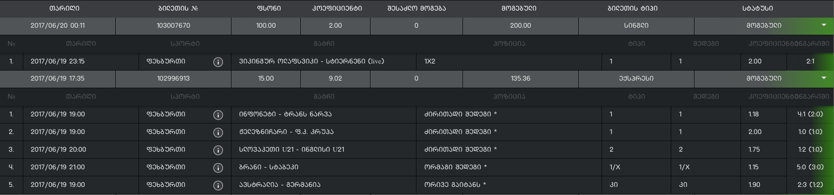The width and height of the screenshot is (834, 195).
Task: Click info icon for ჟელეზნიჩარი match row
Action: (x=218, y=133)
